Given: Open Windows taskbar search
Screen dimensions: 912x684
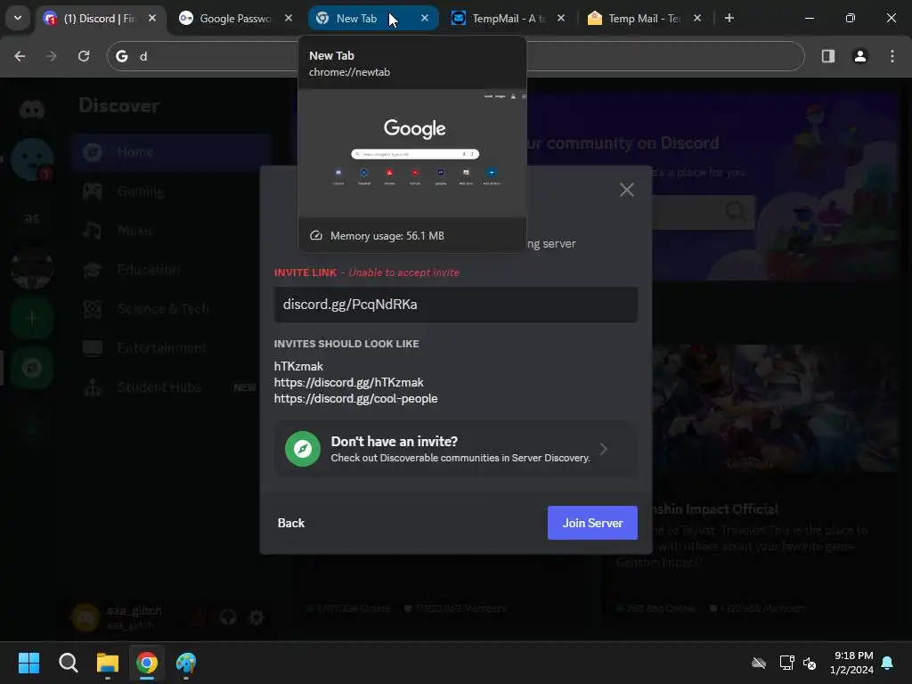Looking at the screenshot, I should point(68,663).
